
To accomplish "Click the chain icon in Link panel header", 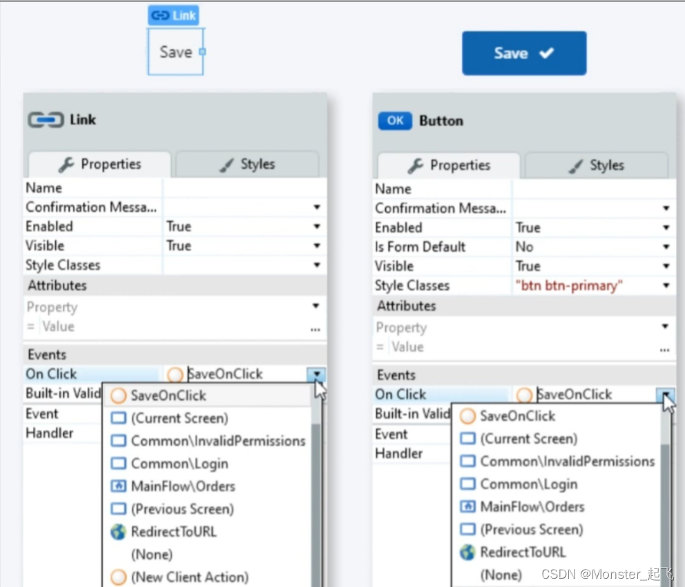I will [x=46, y=119].
